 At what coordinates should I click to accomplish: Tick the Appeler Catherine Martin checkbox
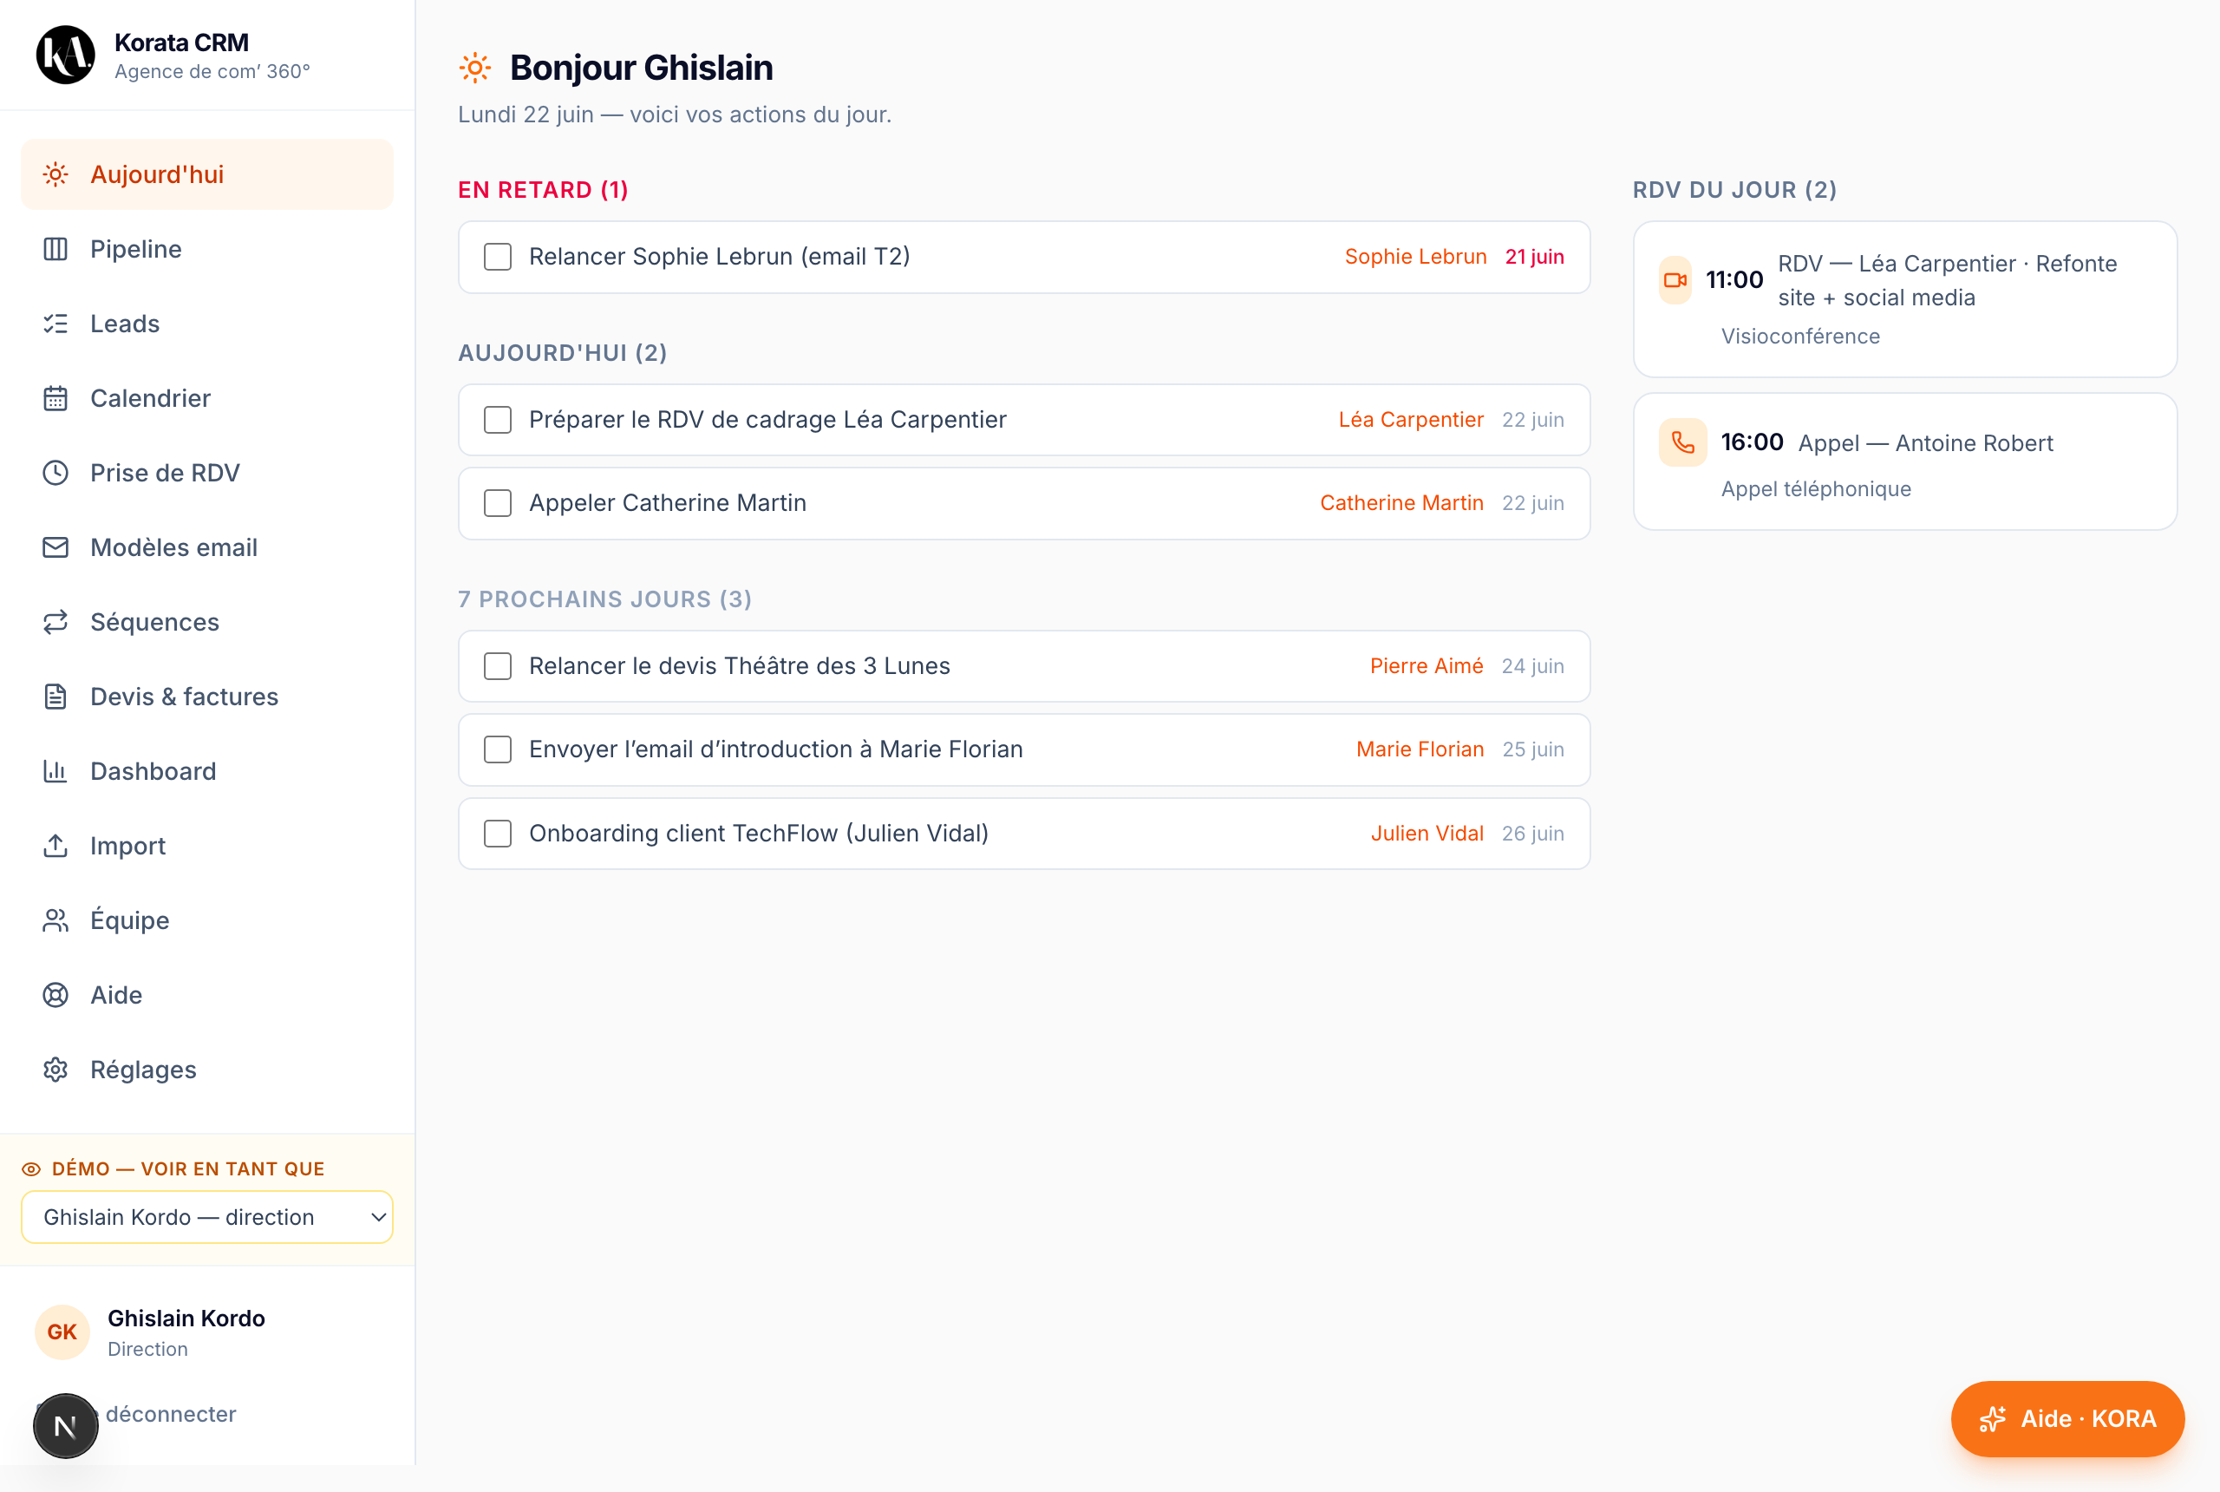tap(498, 503)
